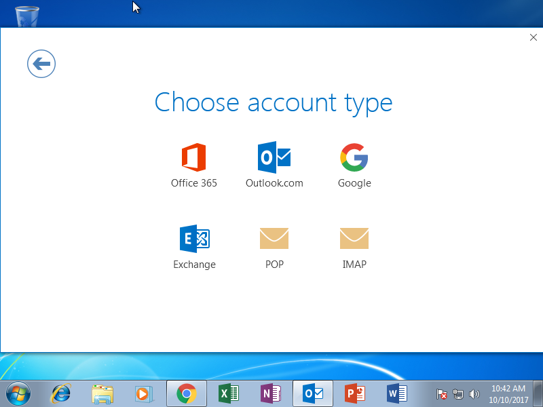The height and width of the screenshot is (407, 543).
Task: Open PowerPoint from the taskbar
Action: pos(355,394)
